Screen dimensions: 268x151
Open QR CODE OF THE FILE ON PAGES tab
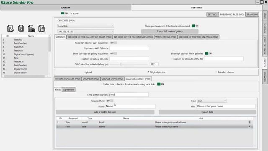click(133, 37)
